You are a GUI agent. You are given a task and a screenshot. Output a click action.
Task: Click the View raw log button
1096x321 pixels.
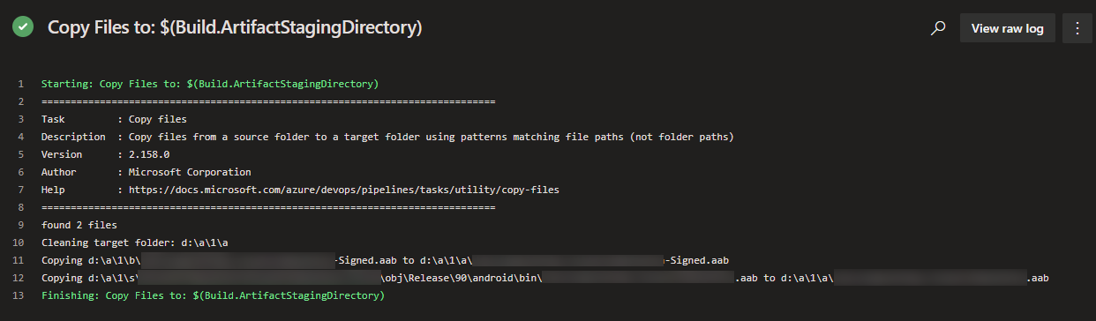(x=1007, y=28)
